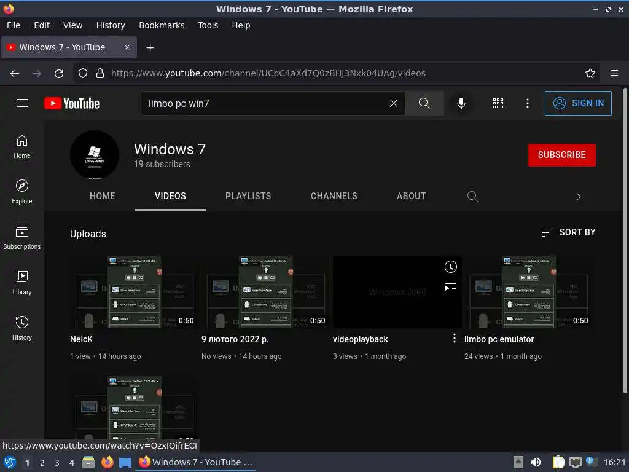Click the SIGN IN button
The width and height of the screenshot is (629, 472).
click(578, 103)
